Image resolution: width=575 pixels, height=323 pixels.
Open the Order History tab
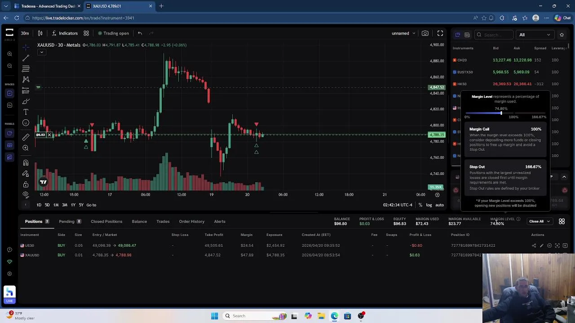coord(192,221)
